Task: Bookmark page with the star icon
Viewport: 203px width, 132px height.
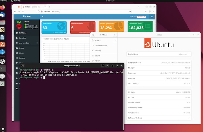Action: 130,12
